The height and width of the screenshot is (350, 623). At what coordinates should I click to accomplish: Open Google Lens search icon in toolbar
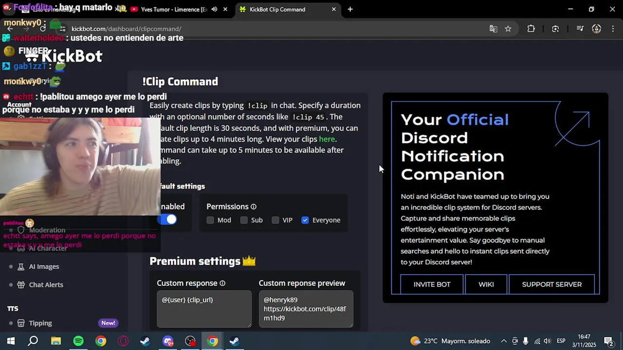pos(555,29)
